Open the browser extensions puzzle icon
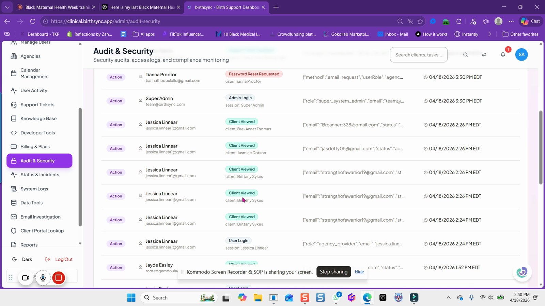Screen dimensions: 545x306 pos(459,21)
